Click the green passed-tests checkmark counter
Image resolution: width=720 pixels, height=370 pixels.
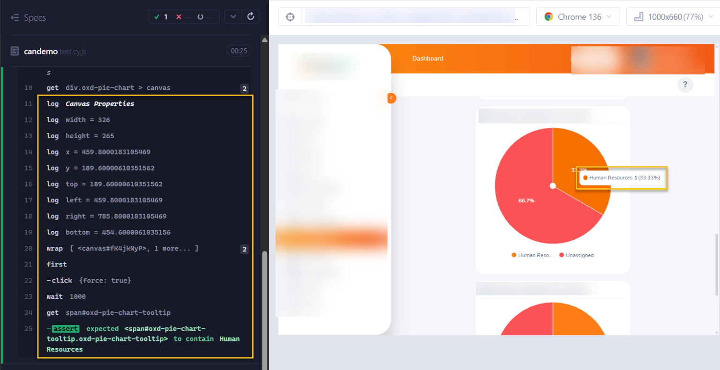click(x=161, y=16)
